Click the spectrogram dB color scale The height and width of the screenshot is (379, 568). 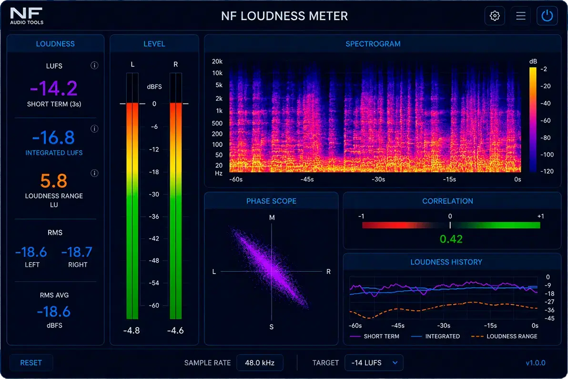[533, 119]
